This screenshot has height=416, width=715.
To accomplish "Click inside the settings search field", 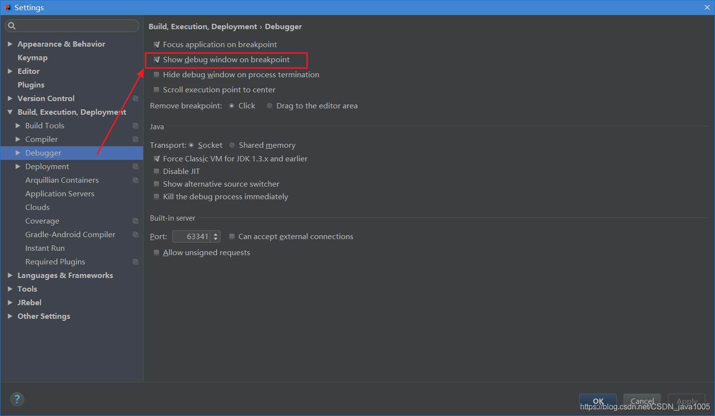I will [72, 26].
